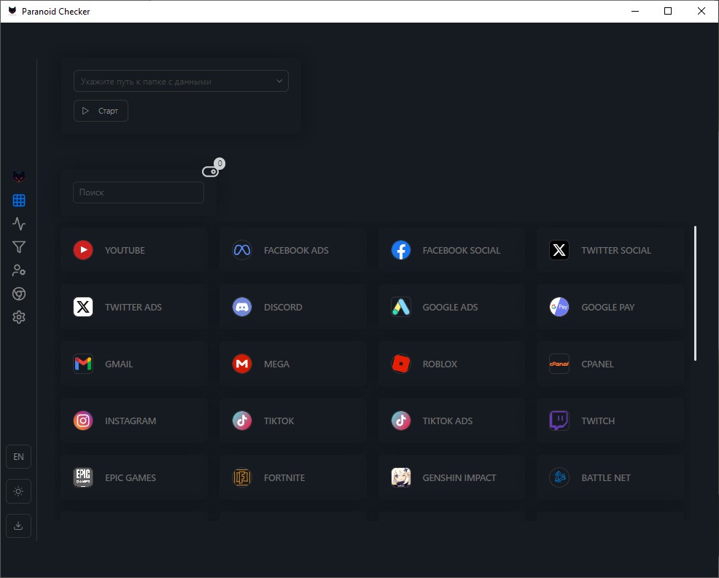Open the gear settings icon in sidebar
Viewport: 719px width, 578px height.
19,317
